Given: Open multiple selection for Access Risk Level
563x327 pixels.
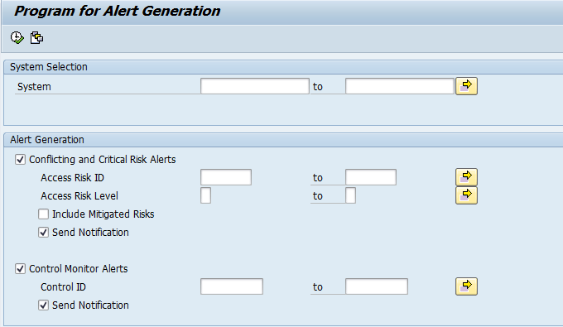Looking at the screenshot, I should click(x=466, y=195).
